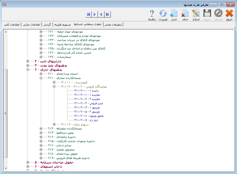Switch to the اطلاعات کلی tab

point(12,24)
